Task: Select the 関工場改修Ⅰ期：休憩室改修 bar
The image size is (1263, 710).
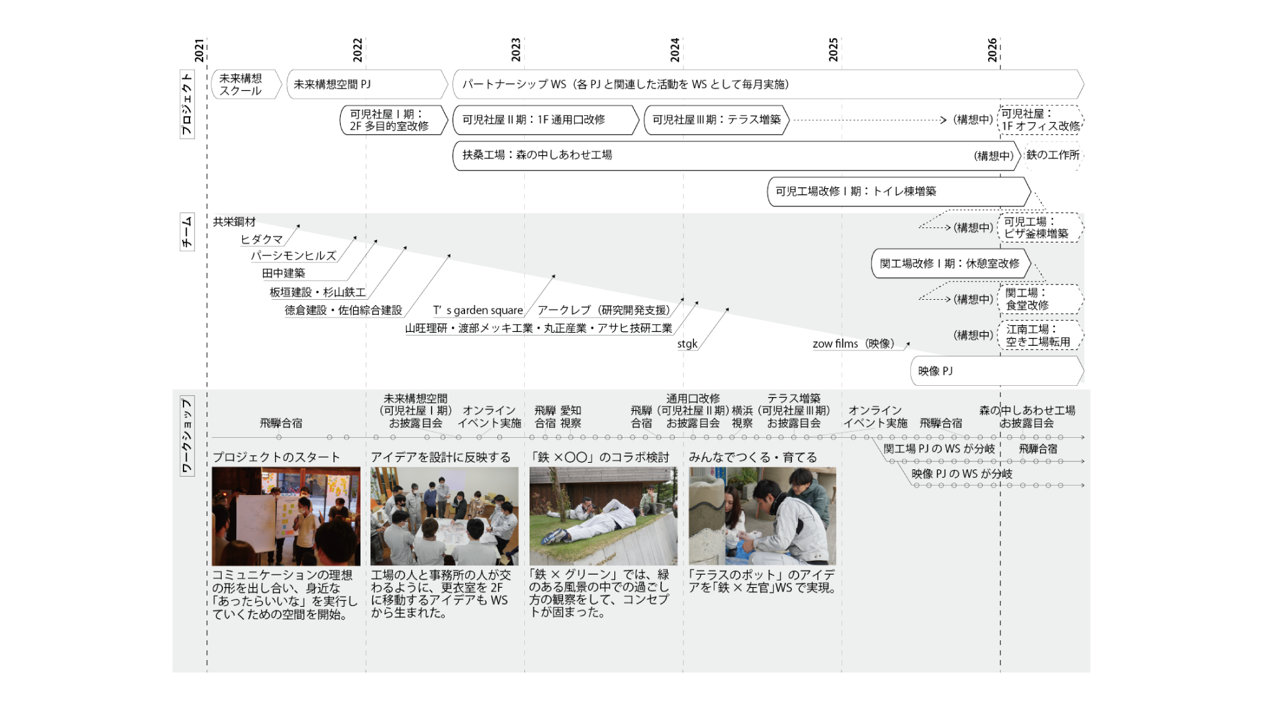Action: pos(951,263)
